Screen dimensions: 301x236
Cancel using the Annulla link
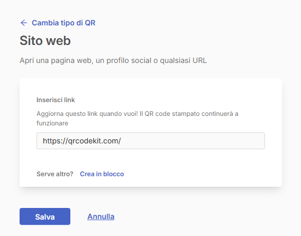[101, 216]
